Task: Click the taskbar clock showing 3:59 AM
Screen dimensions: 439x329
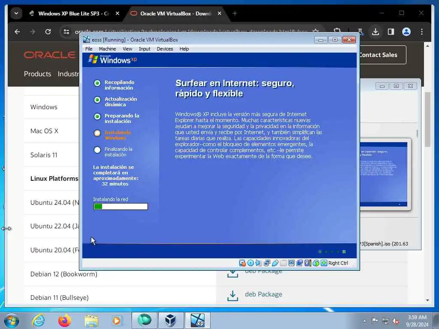Action: point(417,321)
